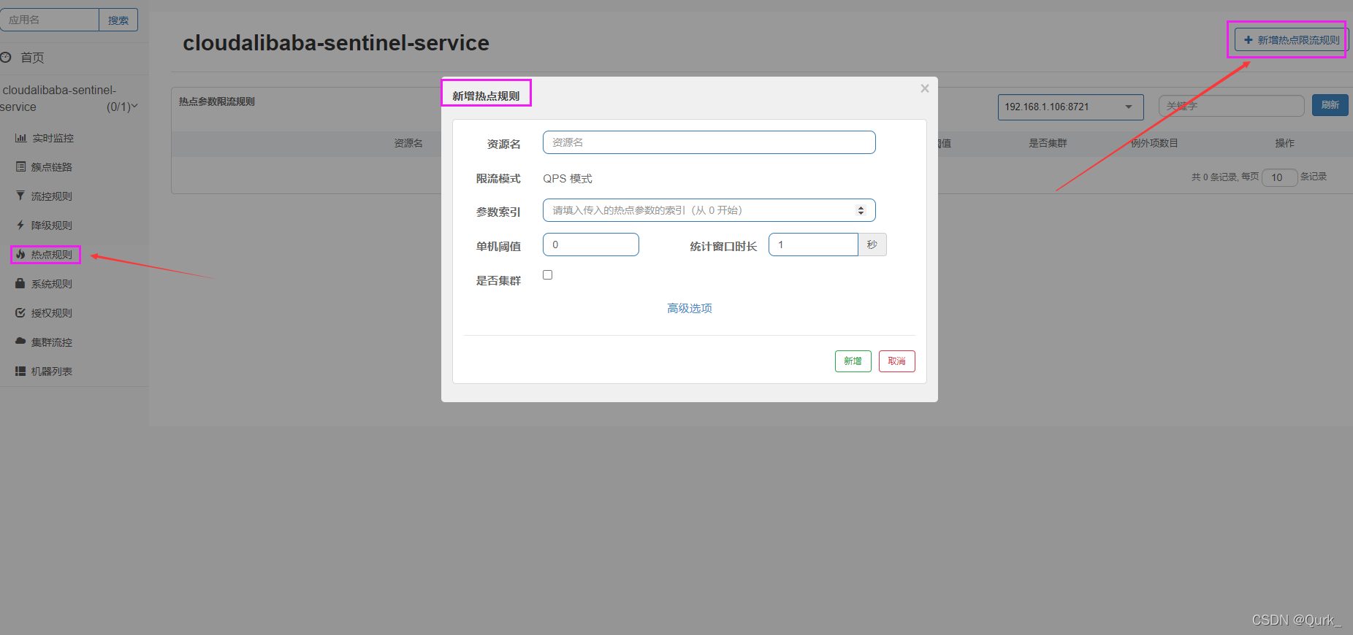Image resolution: width=1353 pixels, height=635 pixels.
Task: Focus the 资源名 input field
Action: tap(709, 142)
